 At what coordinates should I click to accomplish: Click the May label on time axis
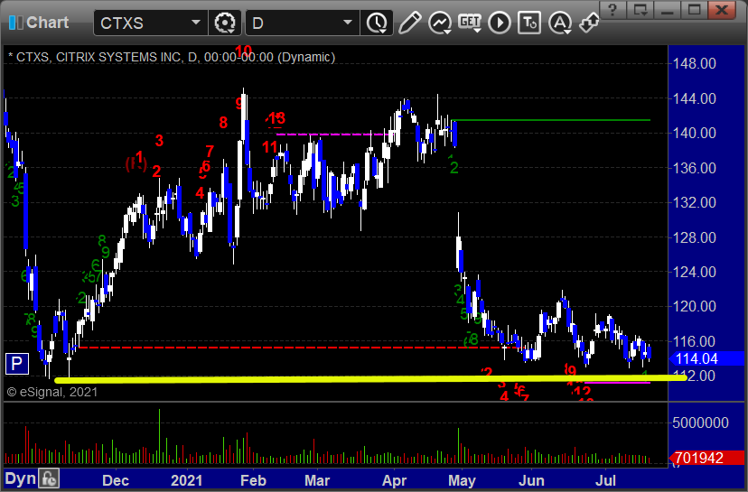(x=462, y=480)
